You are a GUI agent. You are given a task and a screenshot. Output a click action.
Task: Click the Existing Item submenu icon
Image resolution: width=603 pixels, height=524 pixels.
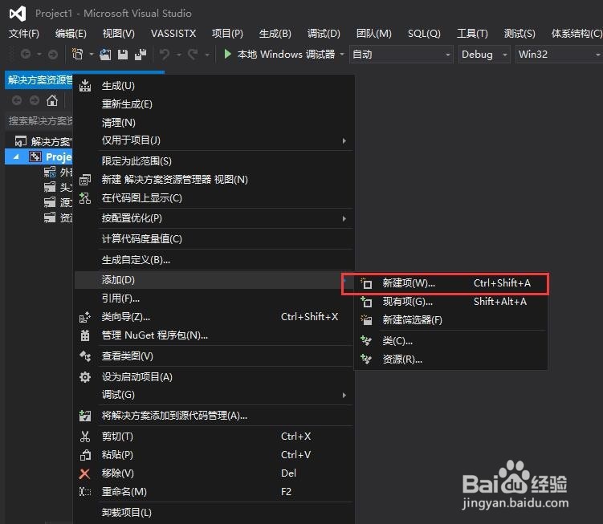click(366, 302)
